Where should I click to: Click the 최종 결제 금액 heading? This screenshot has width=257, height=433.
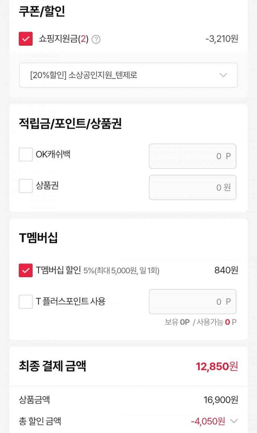click(52, 366)
